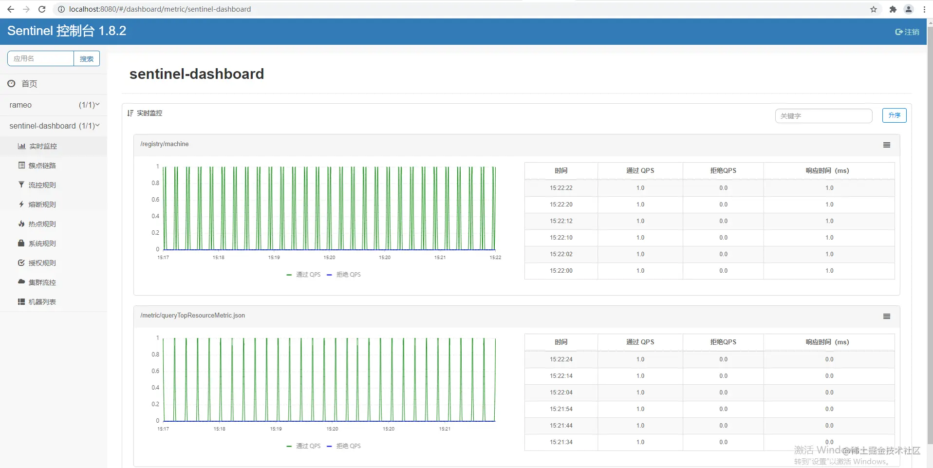The width and height of the screenshot is (933, 468).
Task: Select the 15:22:04 time cell
Action: tap(561, 393)
